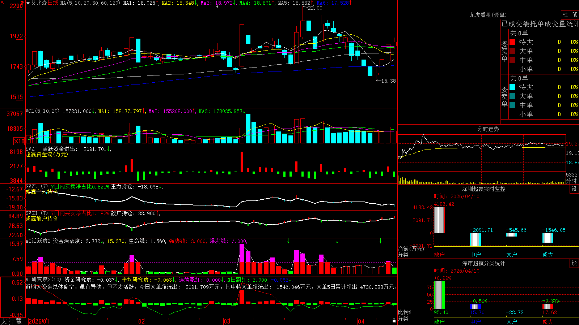
Task: Select the AI研究度2(10) indicator label
Action: pos(43,279)
